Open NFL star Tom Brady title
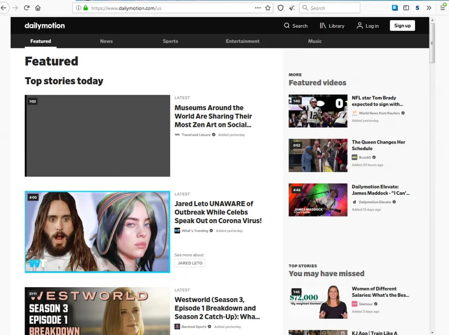The height and width of the screenshot is (335, 449). coord(377,101)
